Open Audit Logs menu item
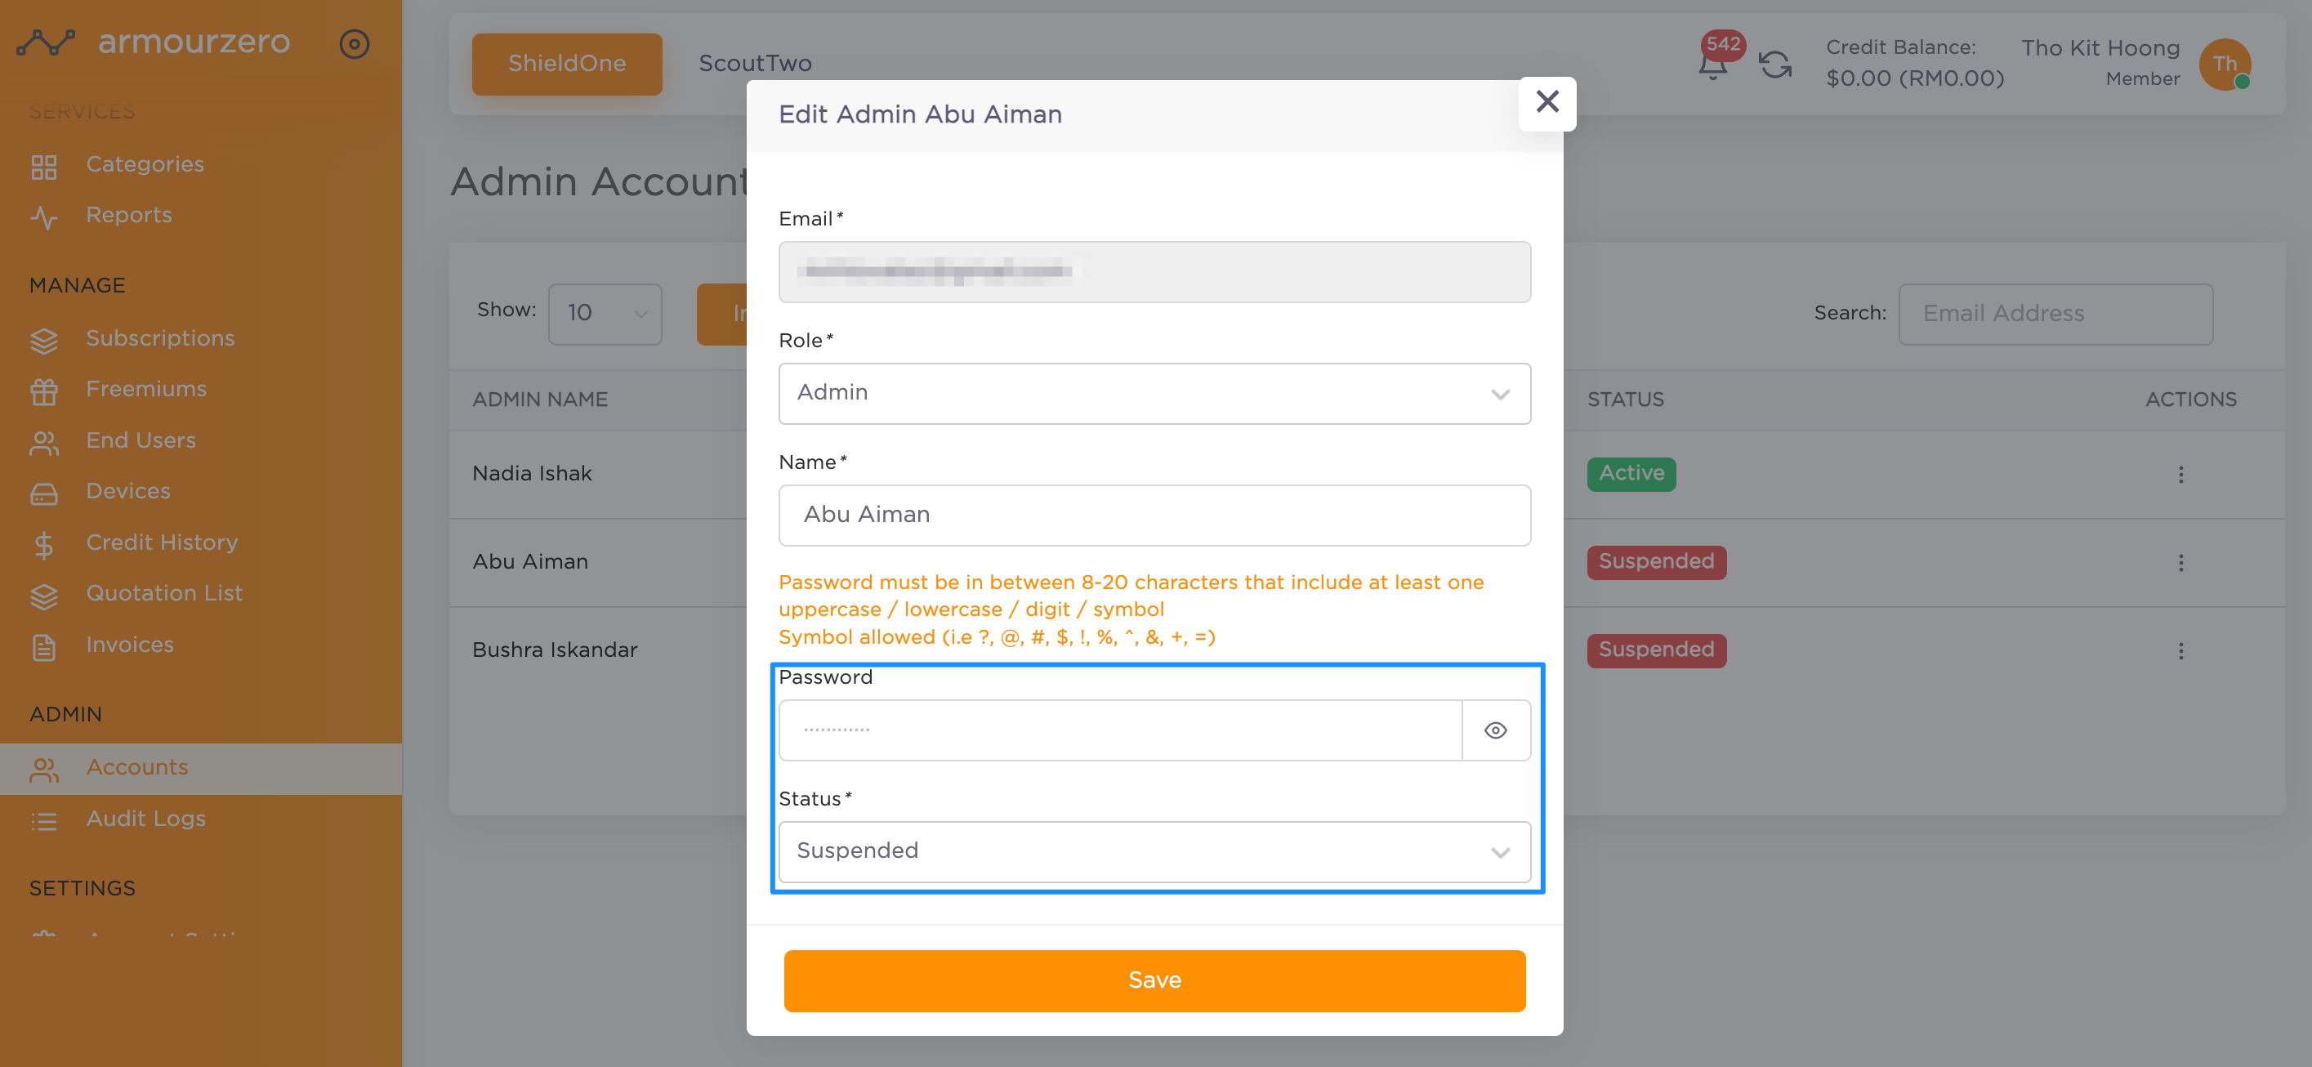Image resolution: width=2312 pixels, height=1067 pixels. [x=145, y=819]
